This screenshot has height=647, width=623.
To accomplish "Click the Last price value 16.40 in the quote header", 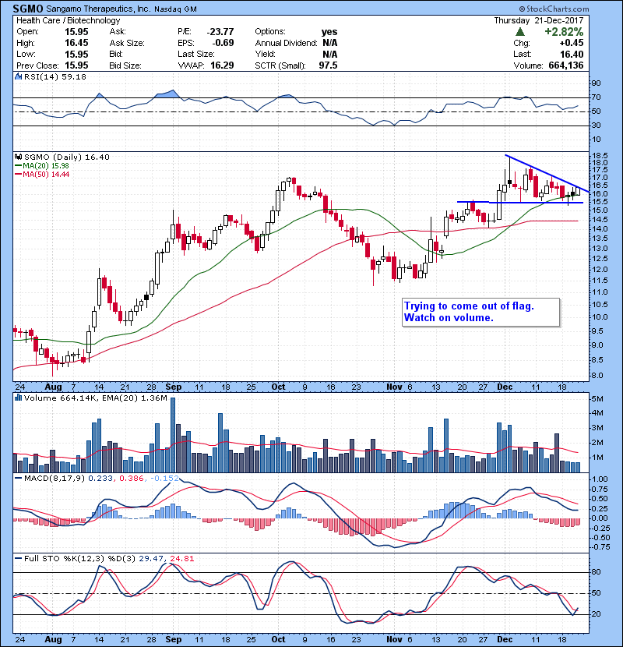I will coord(572,54).
